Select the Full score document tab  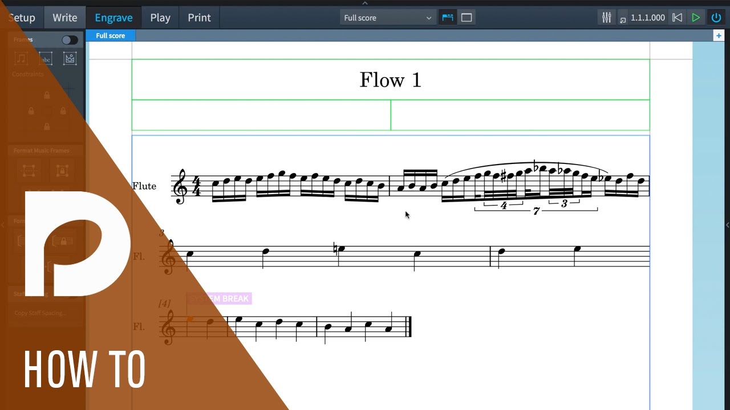point(110,35)
